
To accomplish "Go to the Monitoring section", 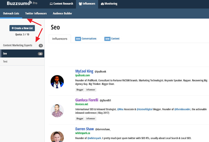I will pos(109,4).
